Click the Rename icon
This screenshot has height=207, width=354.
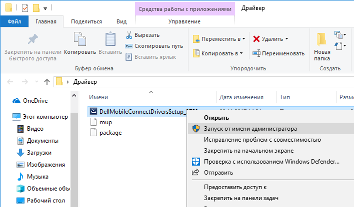[x=256, y=53]
